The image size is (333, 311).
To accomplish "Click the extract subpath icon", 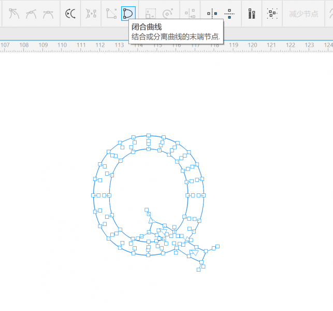I will (x=91, y=13).
